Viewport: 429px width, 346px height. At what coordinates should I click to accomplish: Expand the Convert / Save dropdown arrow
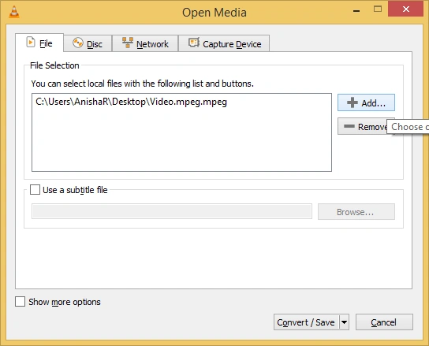pyautogui.click(x=344, y=322)
